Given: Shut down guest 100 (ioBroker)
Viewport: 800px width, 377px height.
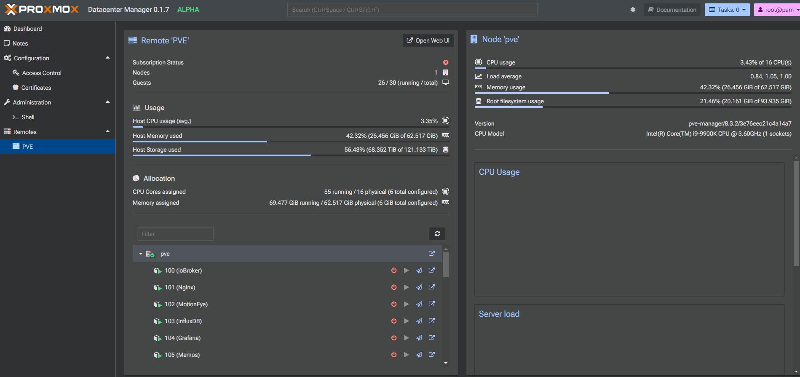Looking at the screenshot, I should tap(394, 270).
